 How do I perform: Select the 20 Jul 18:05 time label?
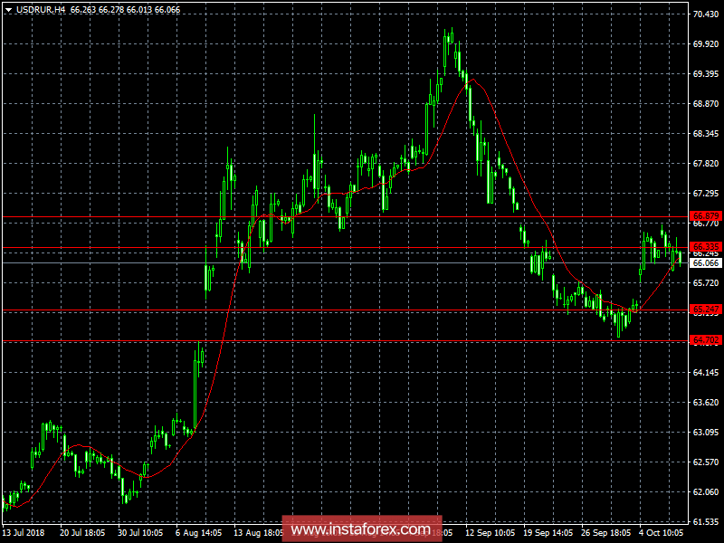click(x=82, y=532)
